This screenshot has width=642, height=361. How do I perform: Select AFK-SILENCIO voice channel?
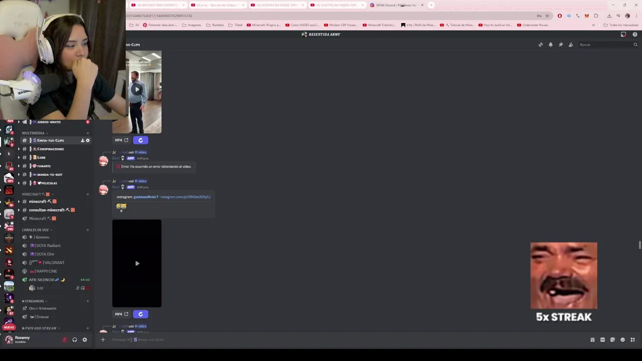click(55, 280)
